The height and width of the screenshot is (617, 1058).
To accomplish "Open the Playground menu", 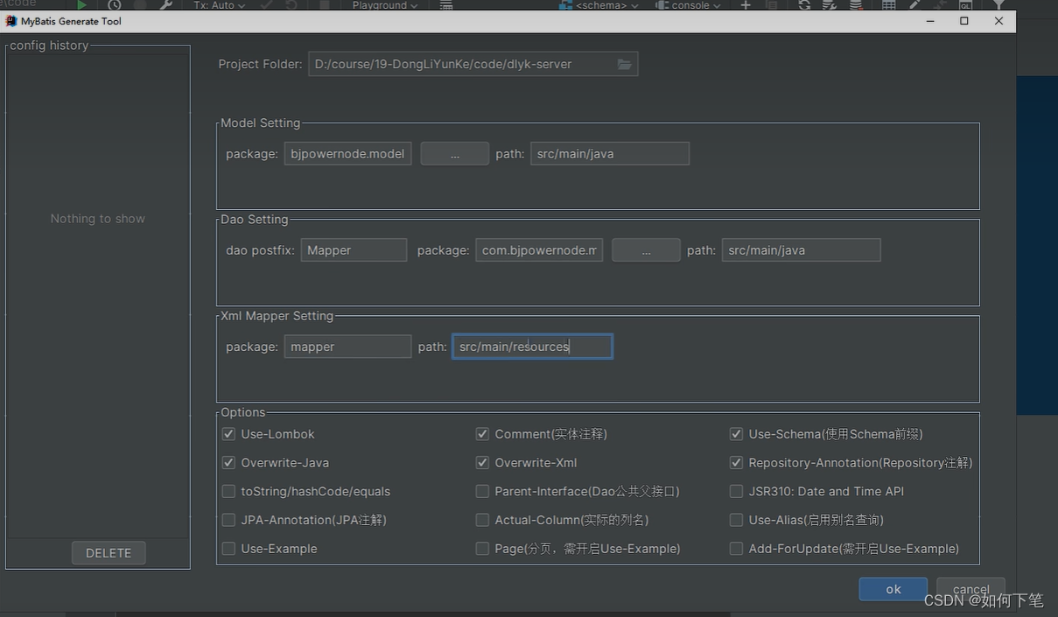I will 384,5.
